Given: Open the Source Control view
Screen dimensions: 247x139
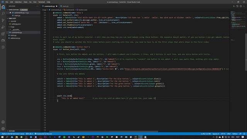Looking at the screenshot, I should click(x=3, y=20).
